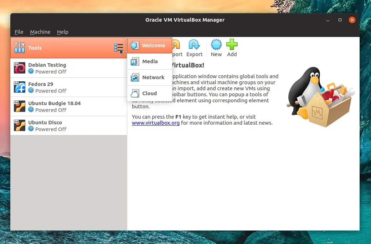Click the Media disk icon
The image size is (371, 244).
point(135,61)
